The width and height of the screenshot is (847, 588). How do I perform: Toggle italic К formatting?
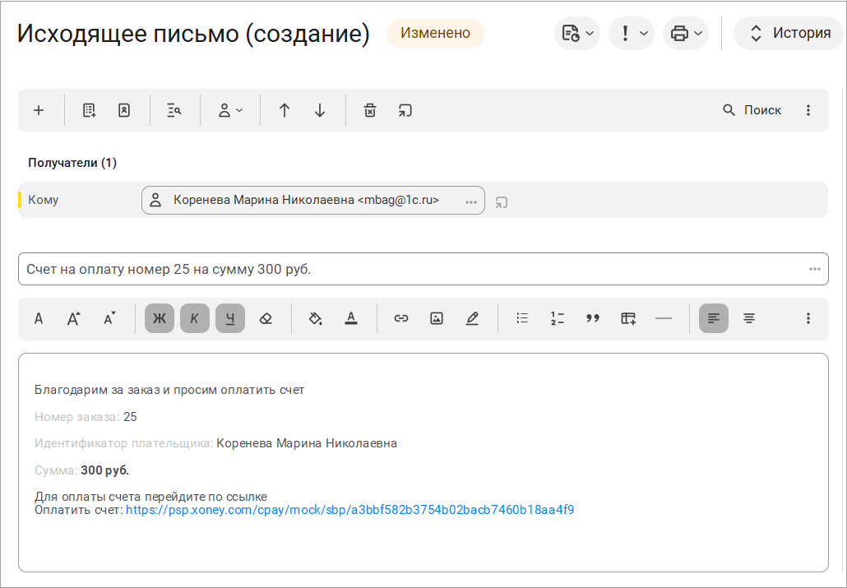[194, 318]
